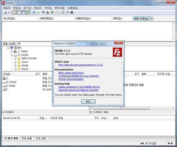Open the 서버(S) menu
177x147 pixels.
(x=48, y=8)
